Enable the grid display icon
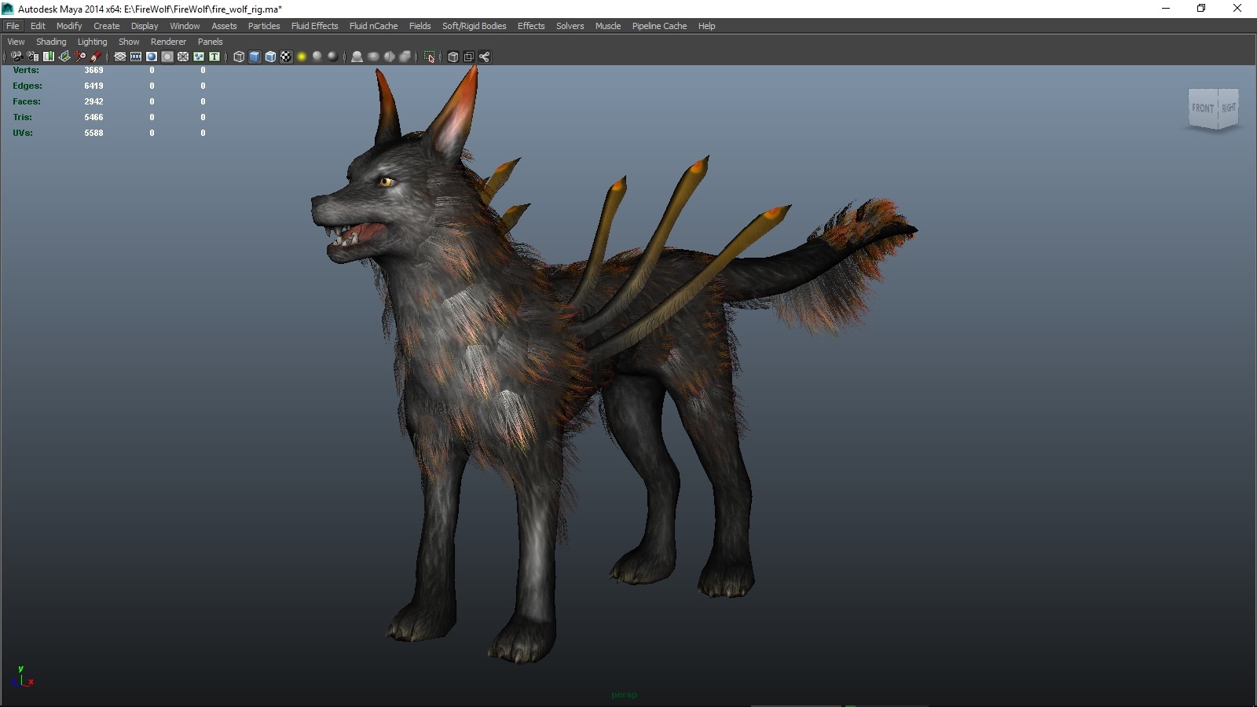The width and height of the screenshot is (1257, 707). (119, 56)
